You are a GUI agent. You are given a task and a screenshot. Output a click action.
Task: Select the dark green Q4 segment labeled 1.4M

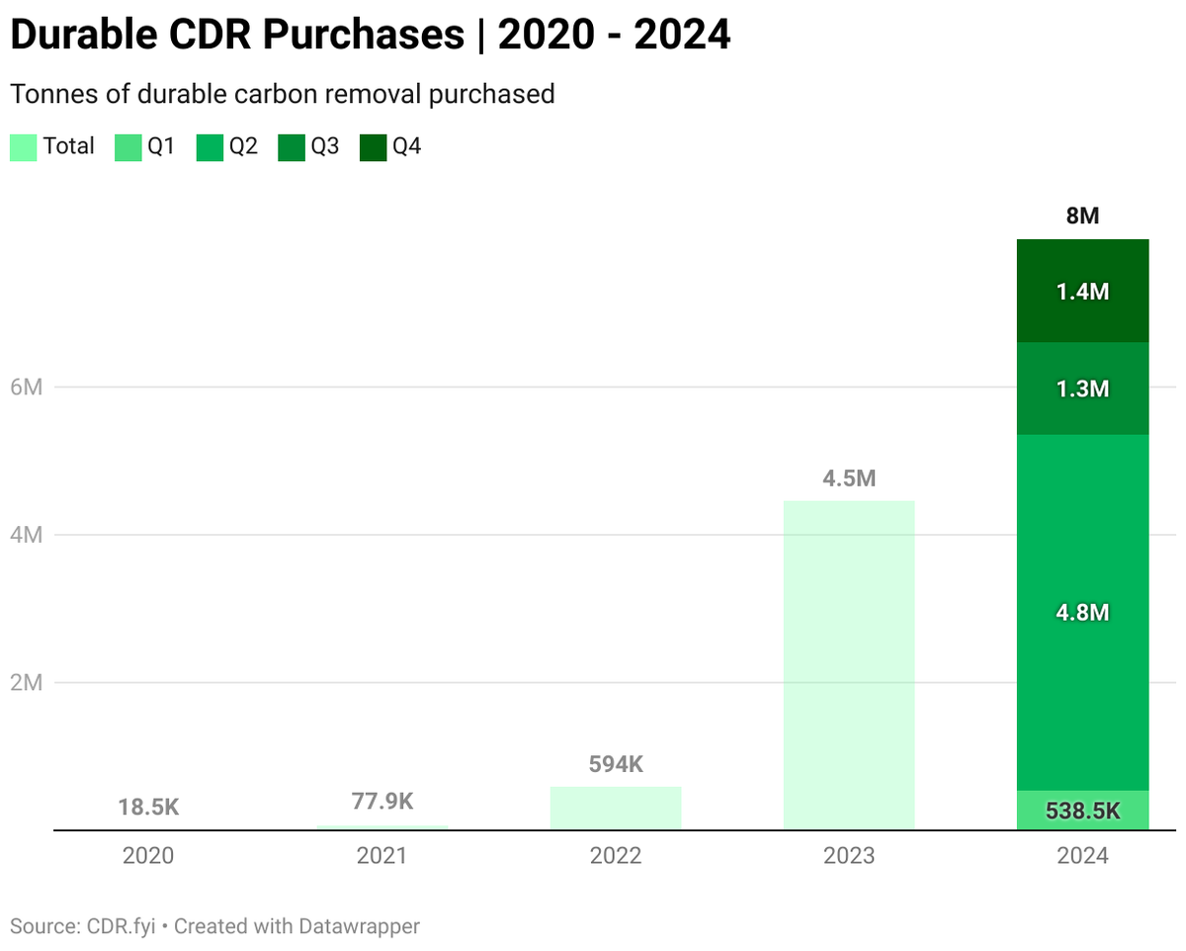(x=1082, y=290)
